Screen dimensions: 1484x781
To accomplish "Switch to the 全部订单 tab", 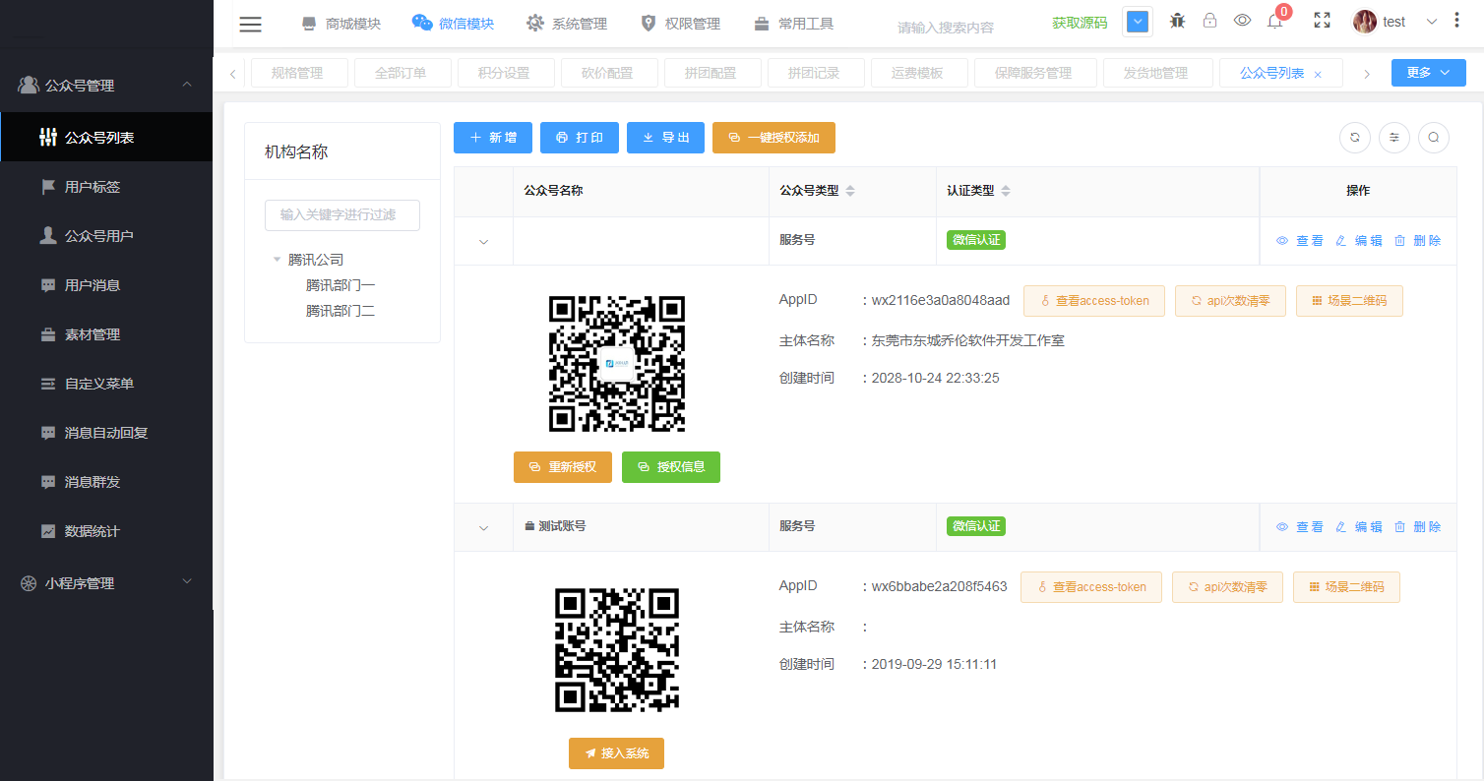I will coord(401,73).
